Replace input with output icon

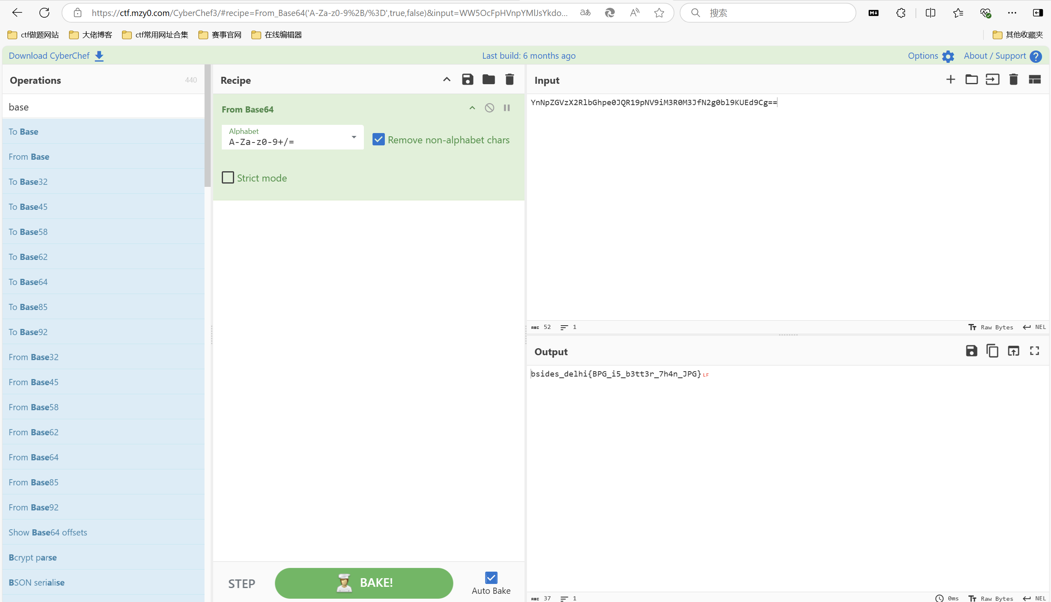click(1013, 351)
